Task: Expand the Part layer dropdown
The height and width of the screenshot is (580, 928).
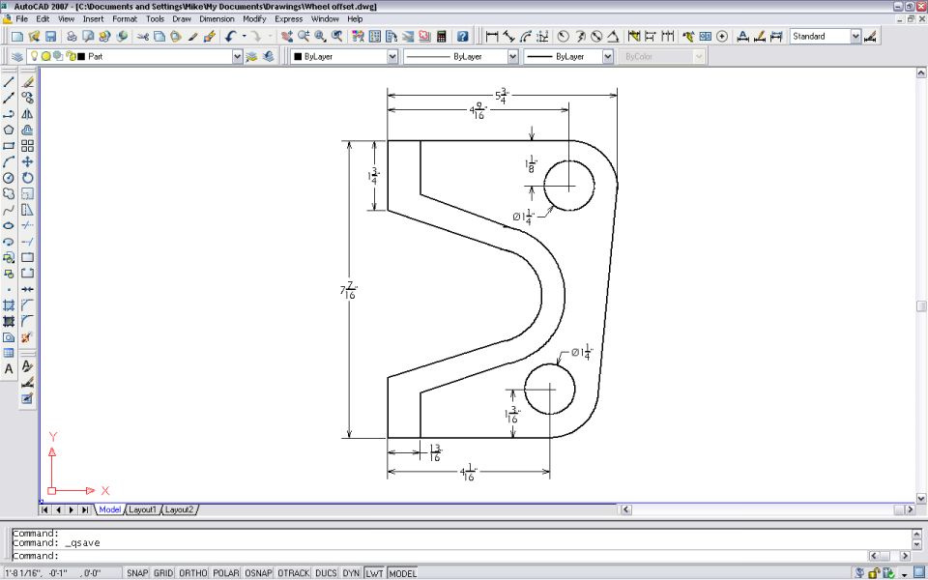Action: [x=237, y=56]
